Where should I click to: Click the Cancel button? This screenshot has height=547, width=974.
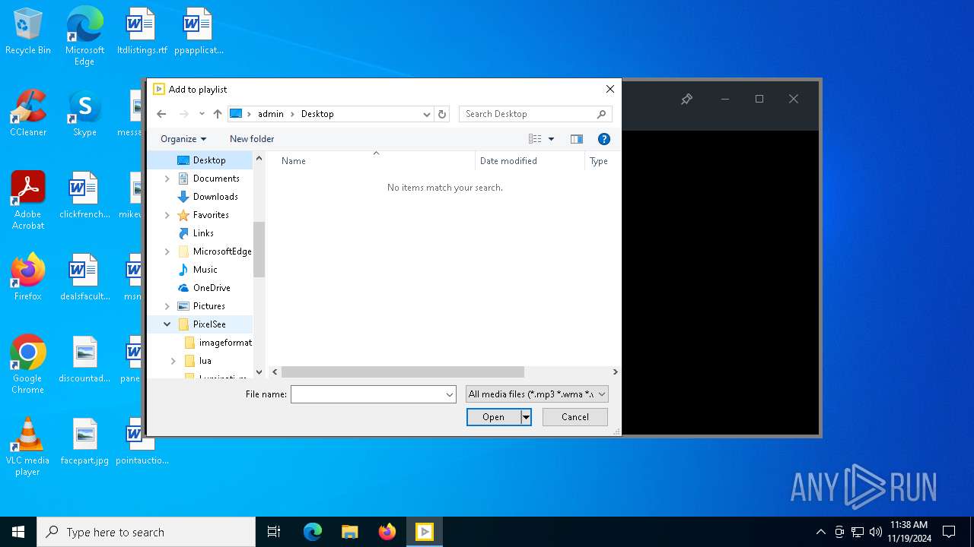(575, 417)
